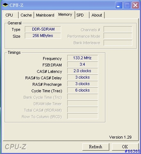Open the Mainboard tab
This screenshot has height=154, width=141.
coord(45,15)
